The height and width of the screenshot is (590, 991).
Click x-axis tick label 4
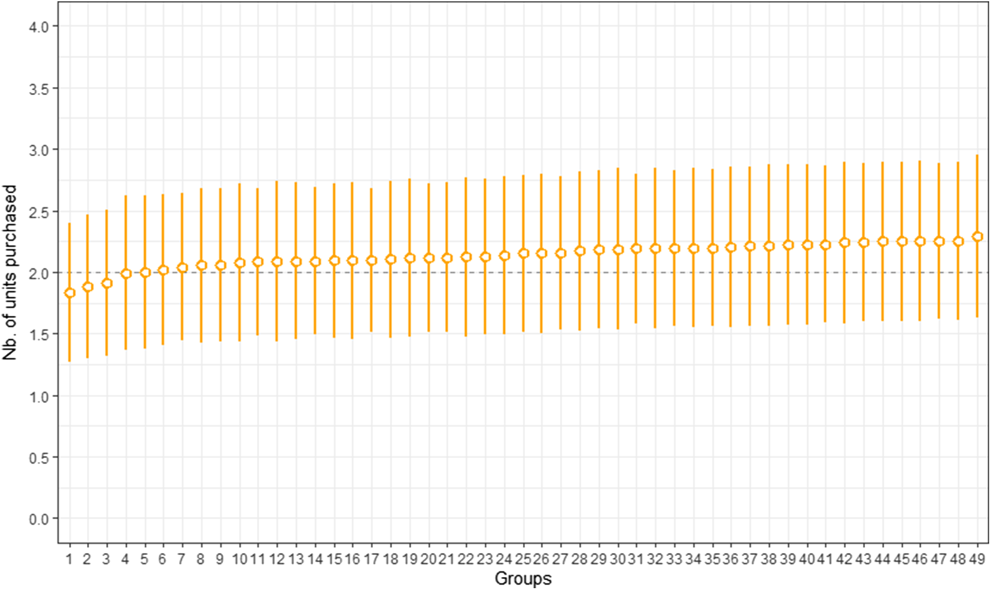[x=125, y=560]
